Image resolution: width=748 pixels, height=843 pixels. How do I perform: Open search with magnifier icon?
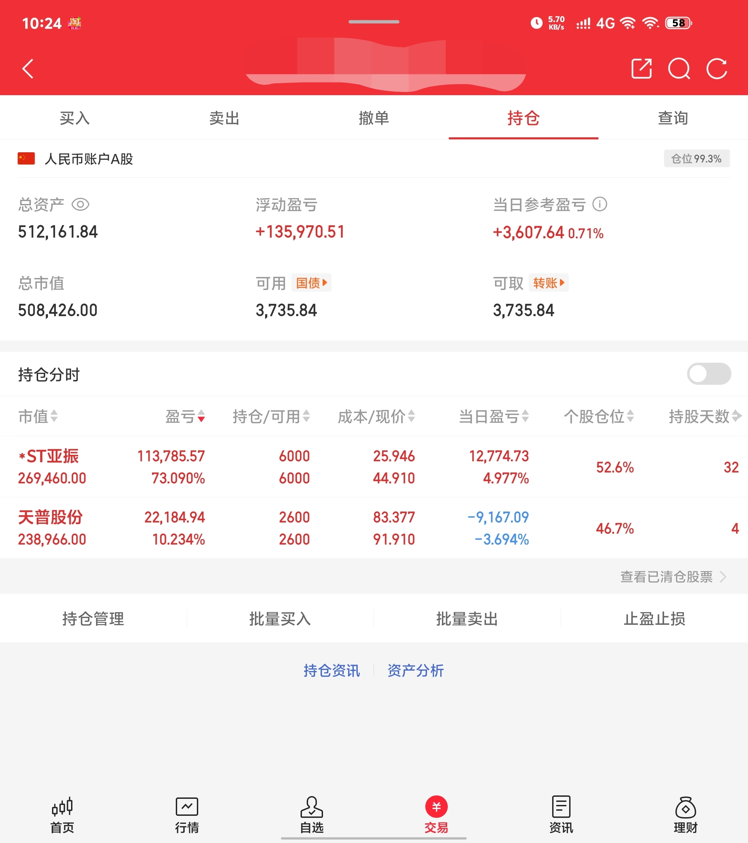[x=679, y=68]
